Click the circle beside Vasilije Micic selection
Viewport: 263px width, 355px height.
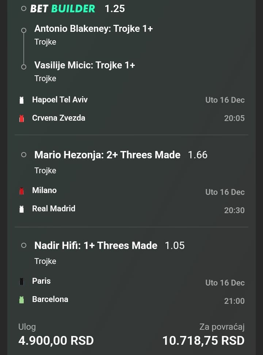(24, 67)
